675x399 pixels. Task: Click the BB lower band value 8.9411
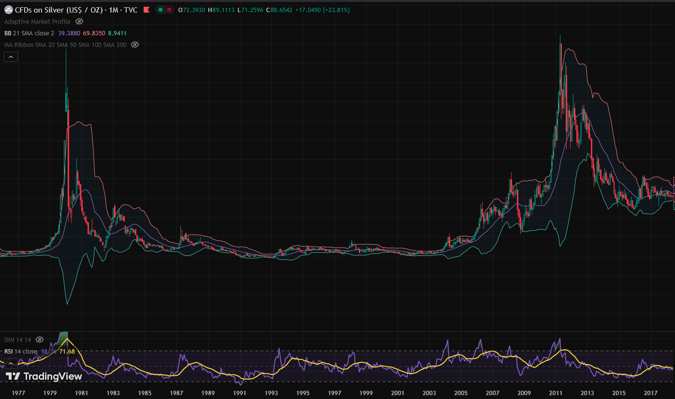point(117,33)
